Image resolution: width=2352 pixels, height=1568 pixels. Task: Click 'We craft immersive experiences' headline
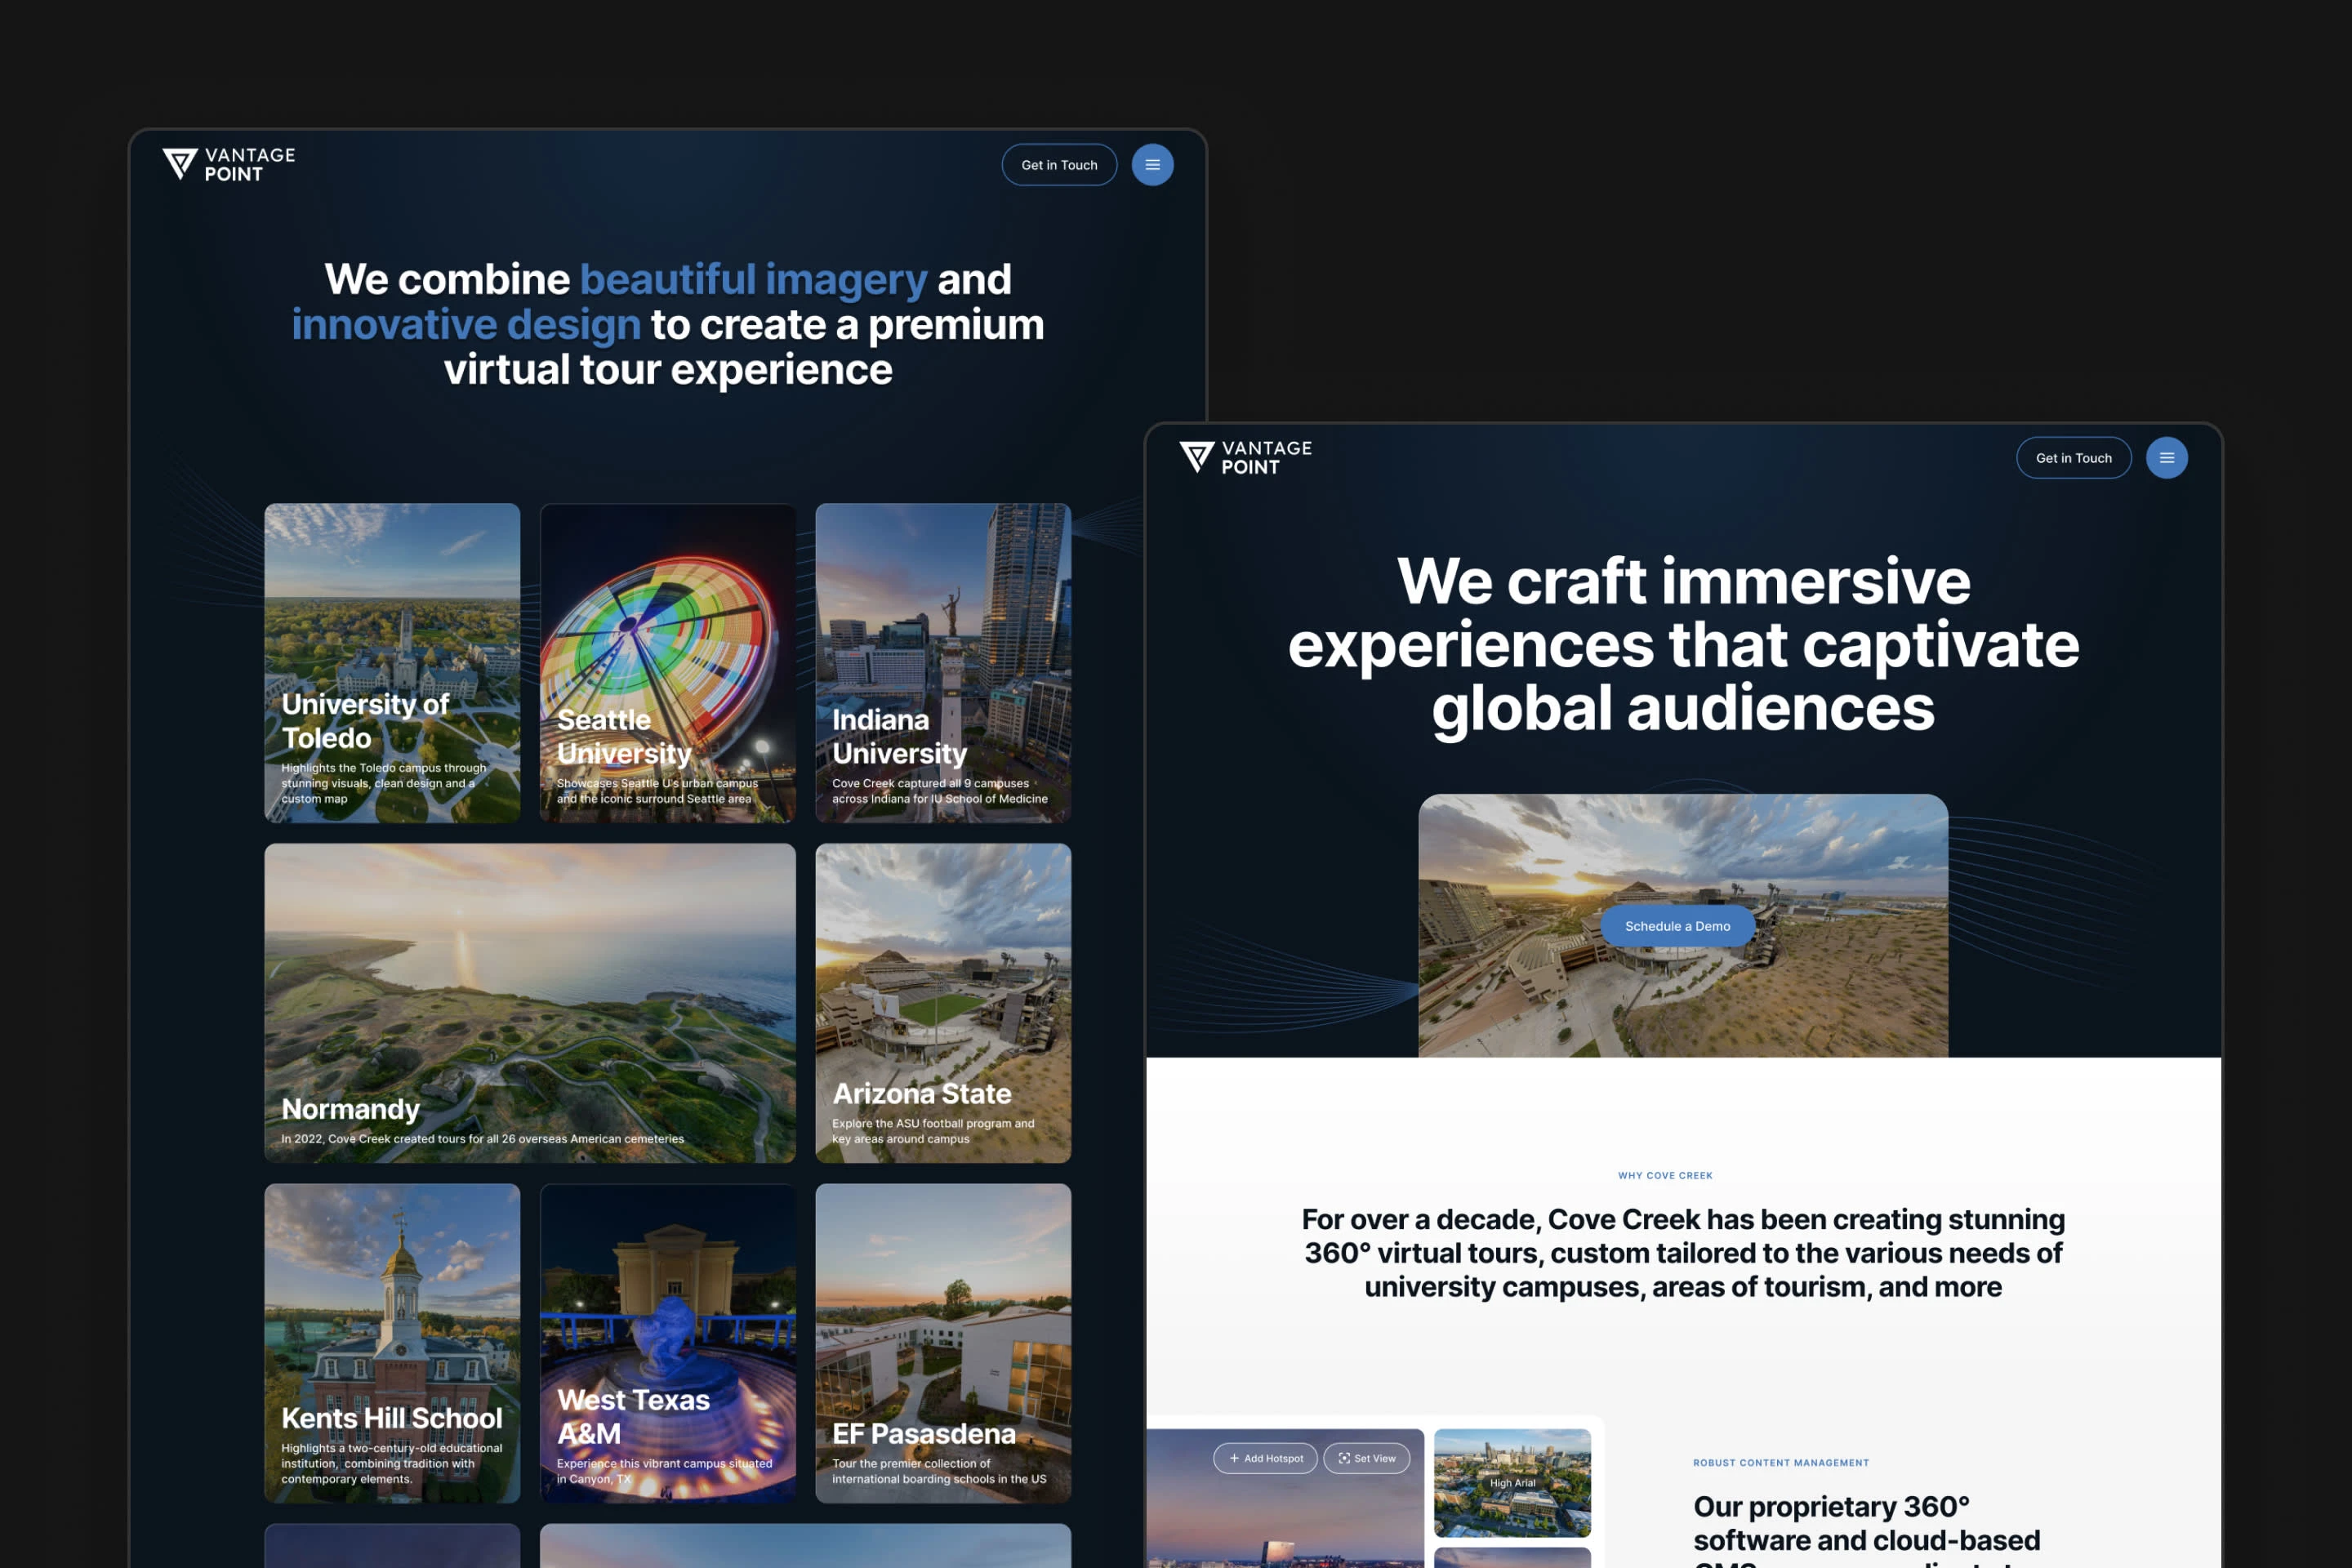pyautogui.click(x=1683, y=644)
